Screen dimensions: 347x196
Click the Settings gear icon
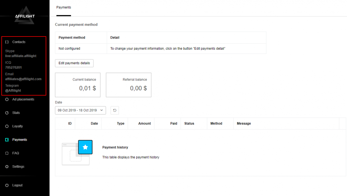[7, 167]
